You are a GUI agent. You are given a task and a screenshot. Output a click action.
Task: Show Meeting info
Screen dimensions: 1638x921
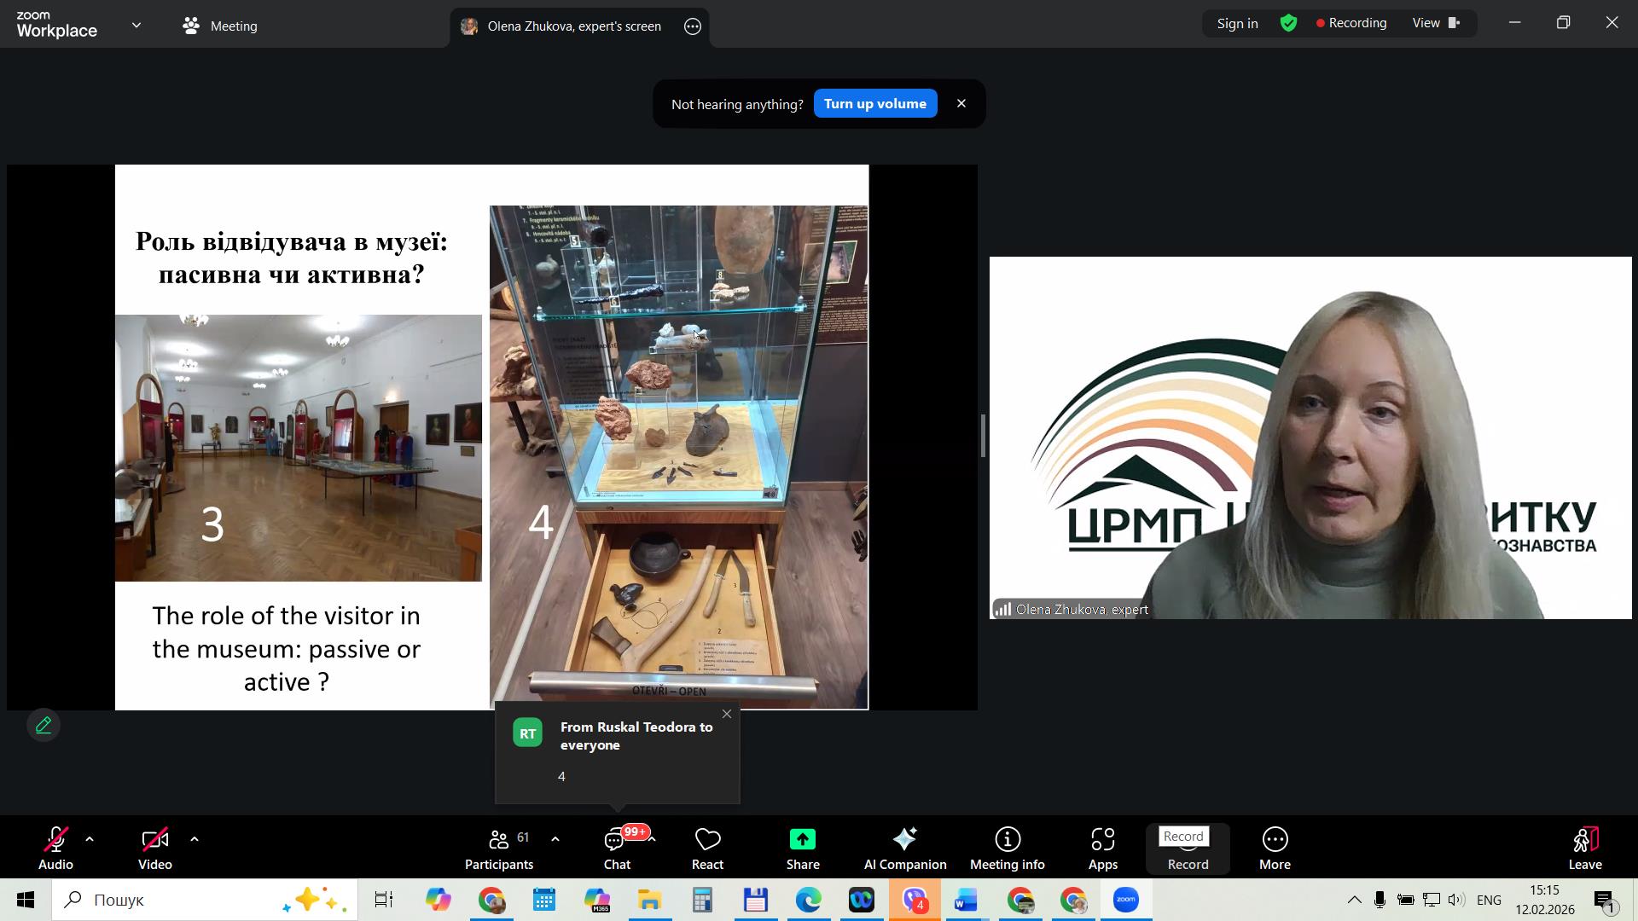coord(1007,849)
